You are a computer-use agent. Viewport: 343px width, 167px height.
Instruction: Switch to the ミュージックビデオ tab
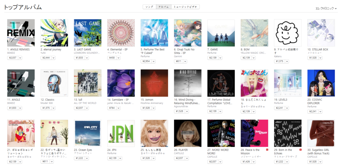point(185,7)
